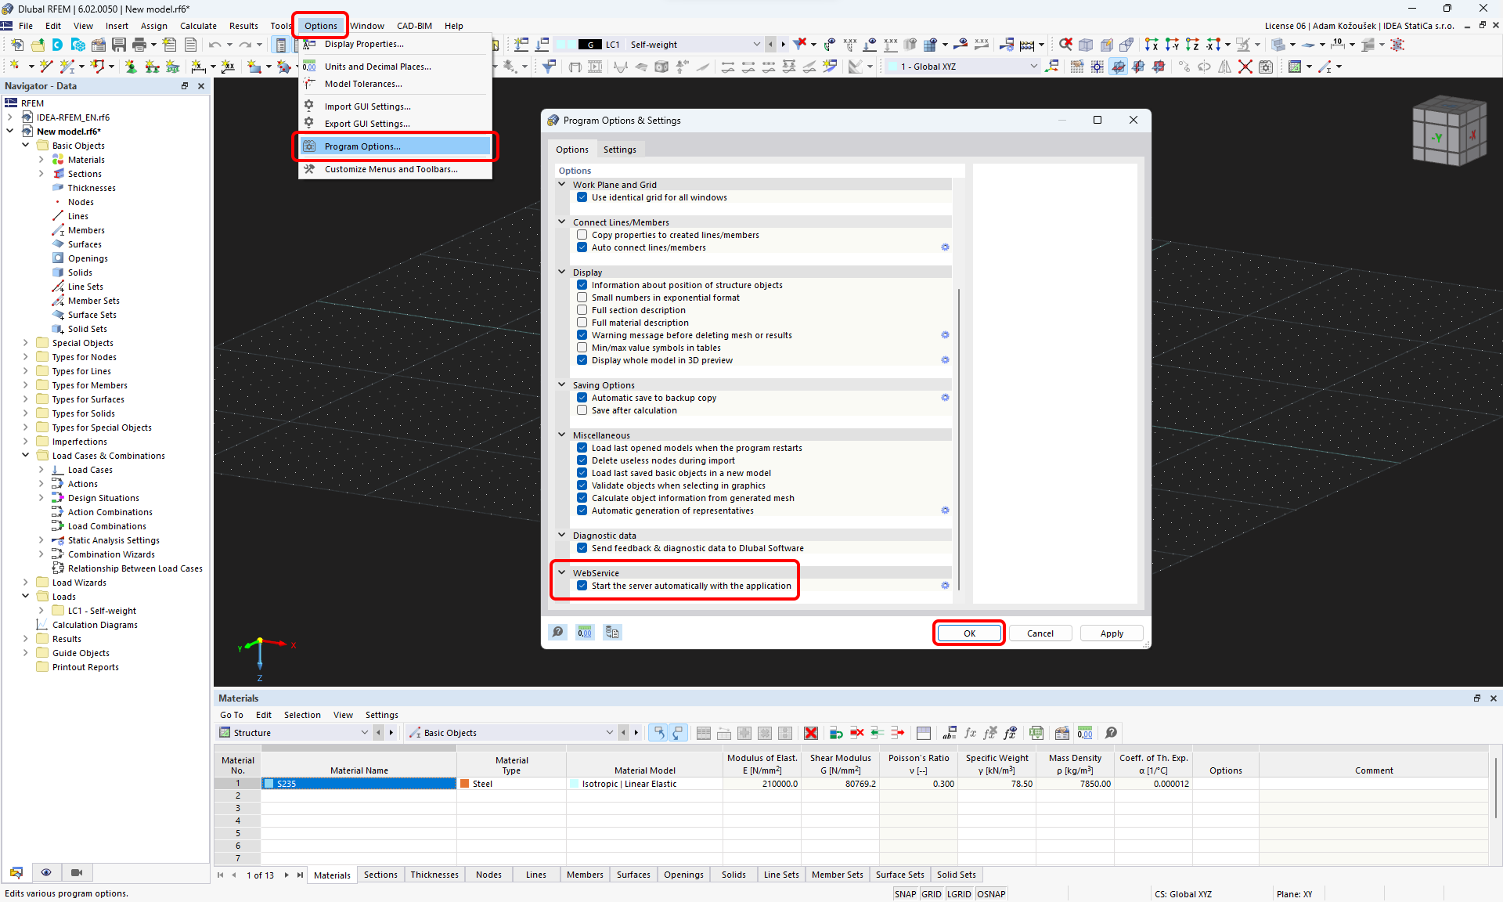
Task: Click OK to confirm Program Options
Action: (x=968, y=633)
